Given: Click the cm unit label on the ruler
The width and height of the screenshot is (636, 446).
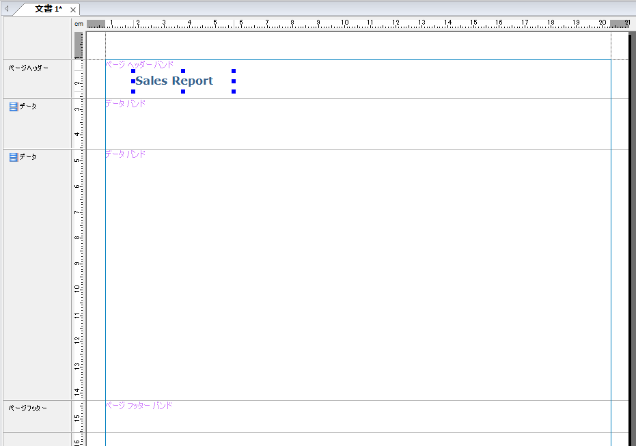Looking at the screenshot, I should 79,23.
